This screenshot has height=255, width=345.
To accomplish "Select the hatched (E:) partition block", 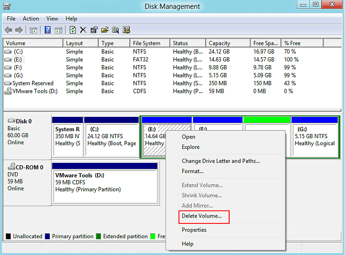I will [x=154, y=140].
